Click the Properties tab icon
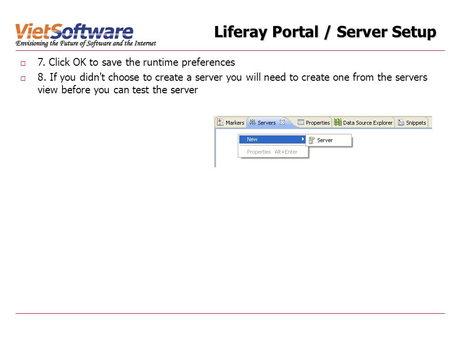Image resolution: width=464 pixels, height=348 pixels. [301, 122]
